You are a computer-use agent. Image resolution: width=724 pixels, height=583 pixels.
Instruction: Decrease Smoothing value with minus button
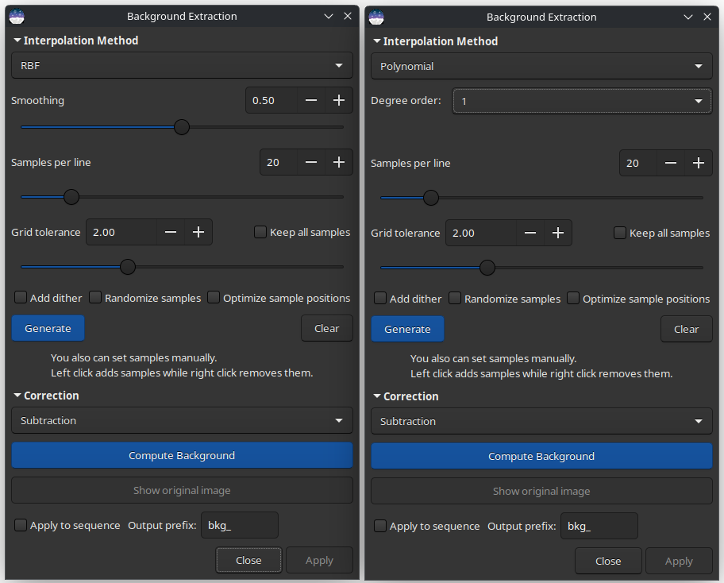click(x=311, y=100)
